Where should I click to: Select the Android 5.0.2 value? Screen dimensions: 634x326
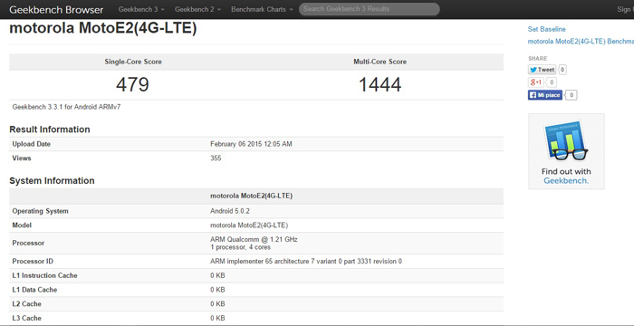(x=230, y=211)
